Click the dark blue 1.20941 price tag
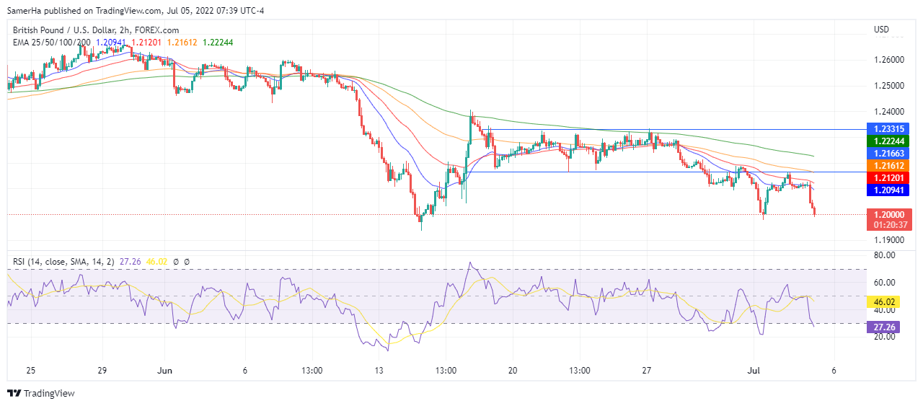This screenshot has height=406, width=923. click(889, 190)
